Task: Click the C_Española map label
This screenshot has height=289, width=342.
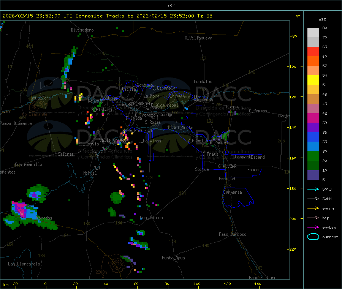Action: tap(164, 88)
